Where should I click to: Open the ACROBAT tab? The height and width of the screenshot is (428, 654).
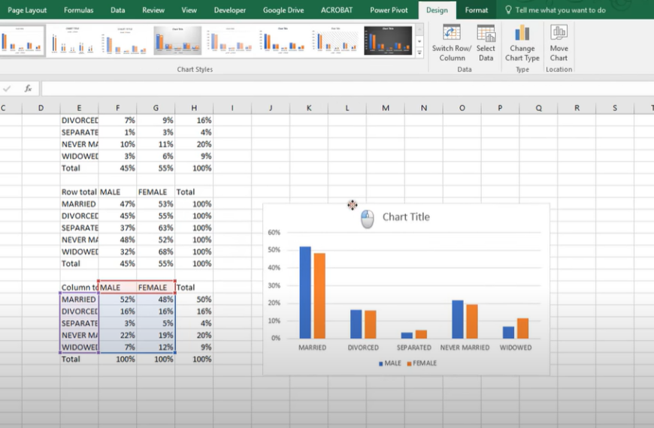tap(337, 10)
